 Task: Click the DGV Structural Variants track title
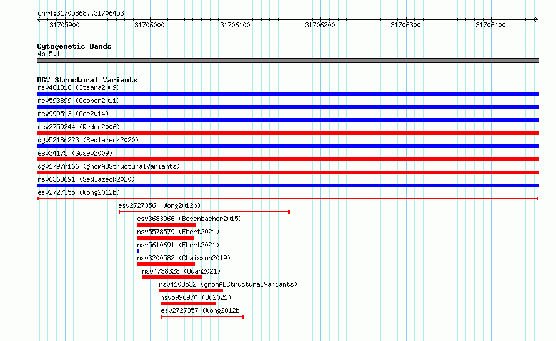87,80
